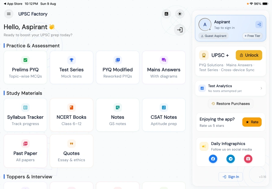Click the battery indicator in status bar

(x=265, y=4)
